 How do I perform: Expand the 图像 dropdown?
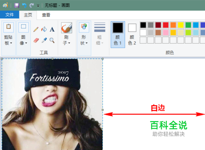click(x=23, y=40)
